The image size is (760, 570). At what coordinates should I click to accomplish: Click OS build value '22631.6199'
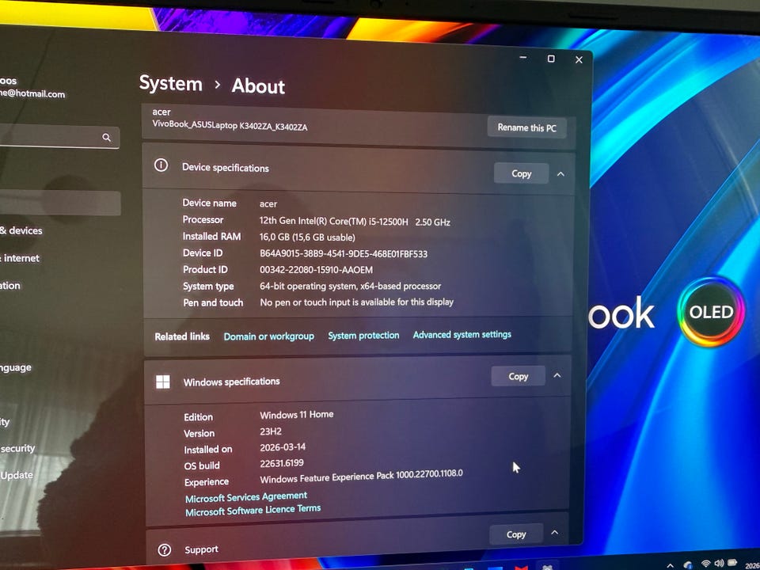pyautogui.click(x=282, y=463)
